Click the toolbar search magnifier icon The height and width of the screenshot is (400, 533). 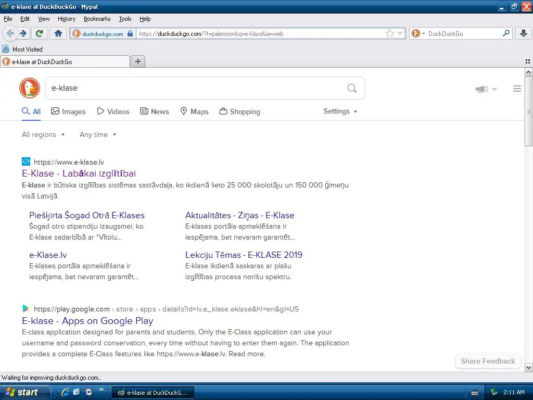point(506,33)
